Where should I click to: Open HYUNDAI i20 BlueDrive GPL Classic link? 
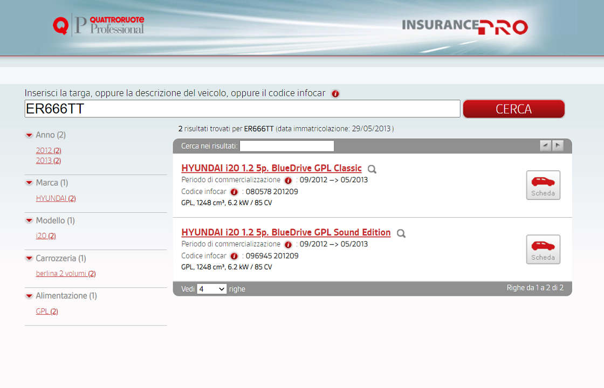[272, 168]
